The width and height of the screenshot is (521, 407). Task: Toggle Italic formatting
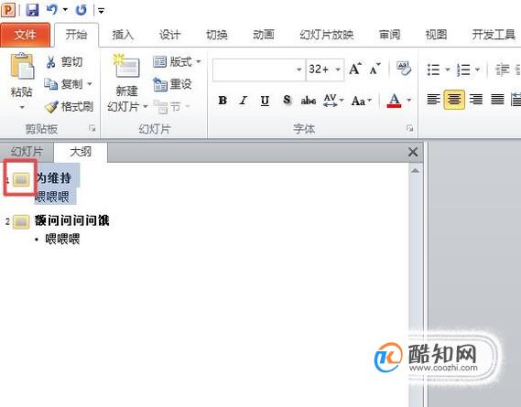coord(244,100)
